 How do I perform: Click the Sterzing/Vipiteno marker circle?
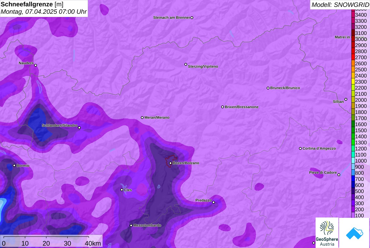pyautogui.click(x=186, y=64)
